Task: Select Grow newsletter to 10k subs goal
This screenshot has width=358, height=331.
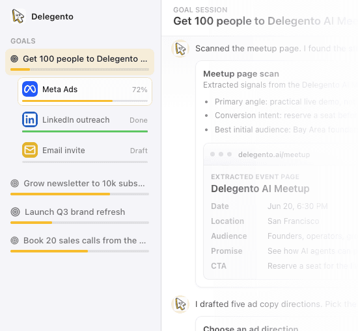Action: [x=79, y=188]
